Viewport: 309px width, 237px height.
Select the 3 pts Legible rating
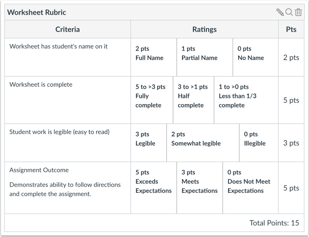pos(149,143)
